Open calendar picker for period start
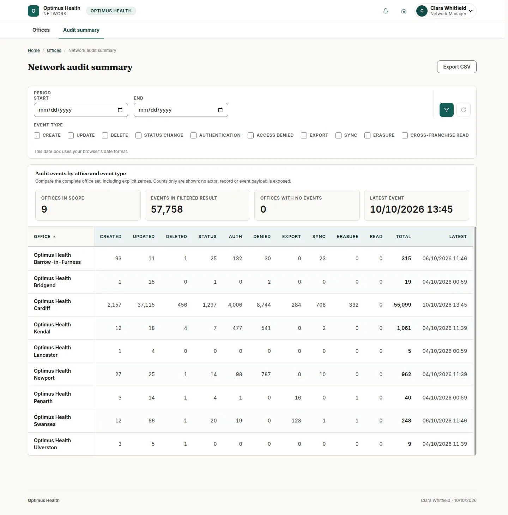 (x=120, y=110)
